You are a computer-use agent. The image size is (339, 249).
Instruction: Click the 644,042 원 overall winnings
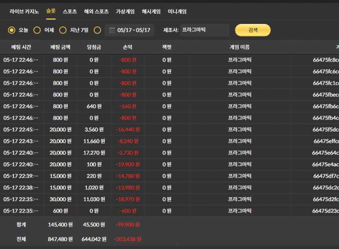point(94,239)
